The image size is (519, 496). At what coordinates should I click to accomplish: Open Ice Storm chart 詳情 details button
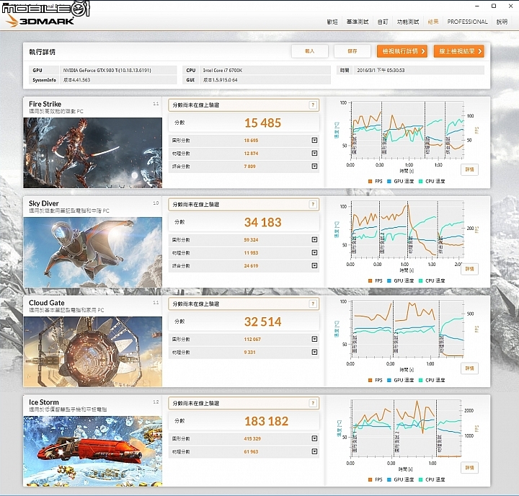pos(469,468)
